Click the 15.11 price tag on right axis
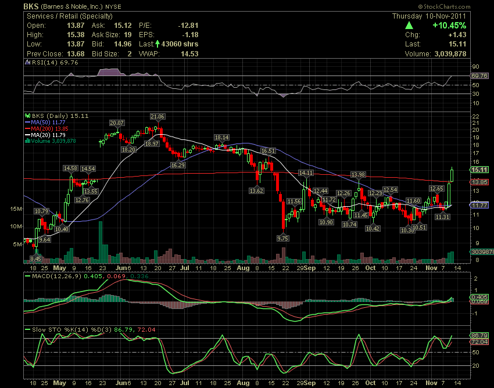Image resolution: width=494 pixels, height=388 pixels. pyautogui.click(x=479, y=170)
